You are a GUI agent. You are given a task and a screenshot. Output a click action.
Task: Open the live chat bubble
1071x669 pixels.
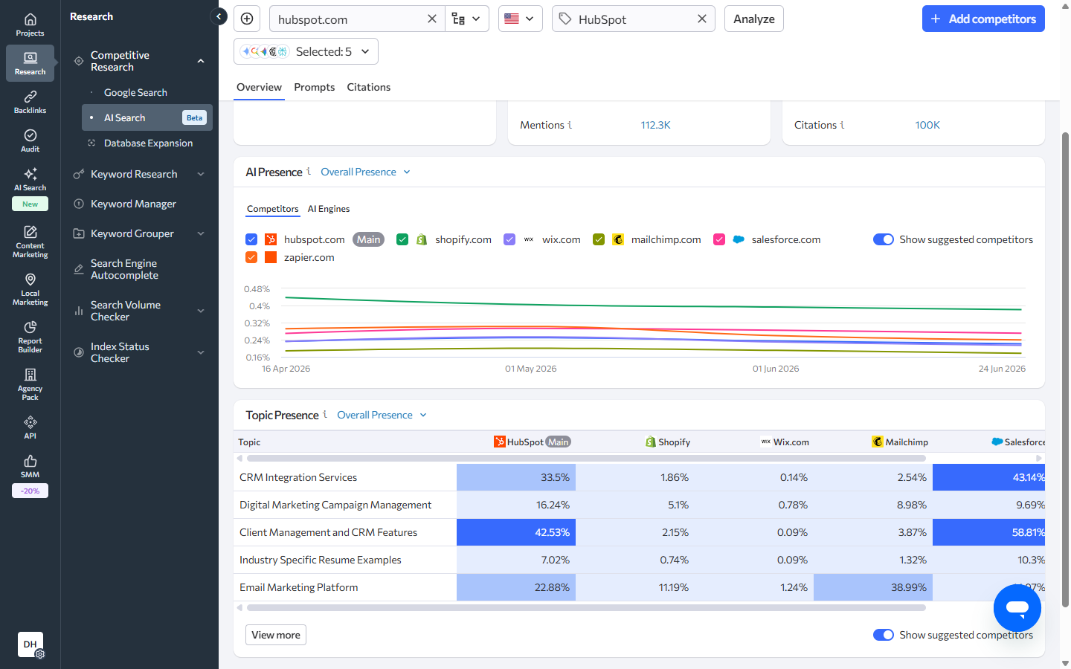1017,607
